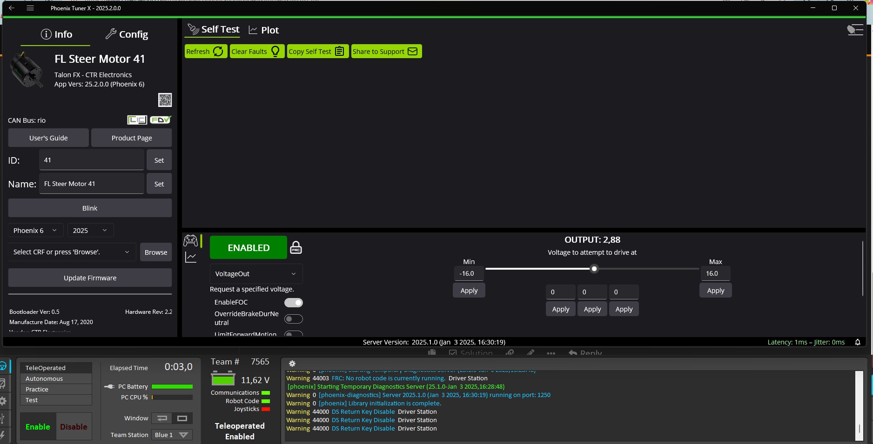The image size is (873, 444).
Task: Select Test mode in Driver Station
Action: (x=56, y=400)
